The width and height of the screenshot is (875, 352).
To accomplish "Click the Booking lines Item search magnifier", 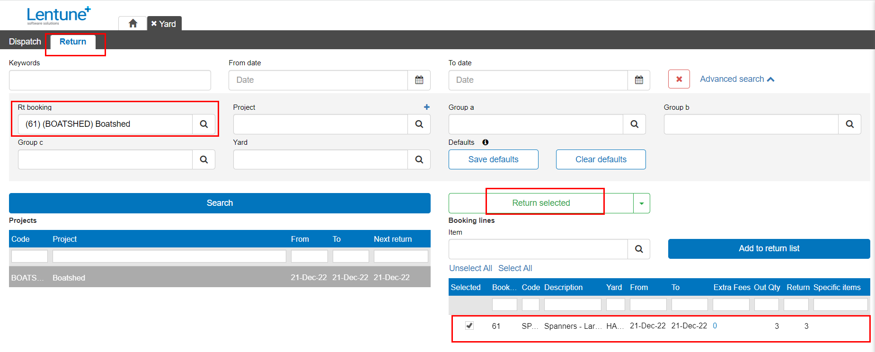I will click(x=638, y=249).
